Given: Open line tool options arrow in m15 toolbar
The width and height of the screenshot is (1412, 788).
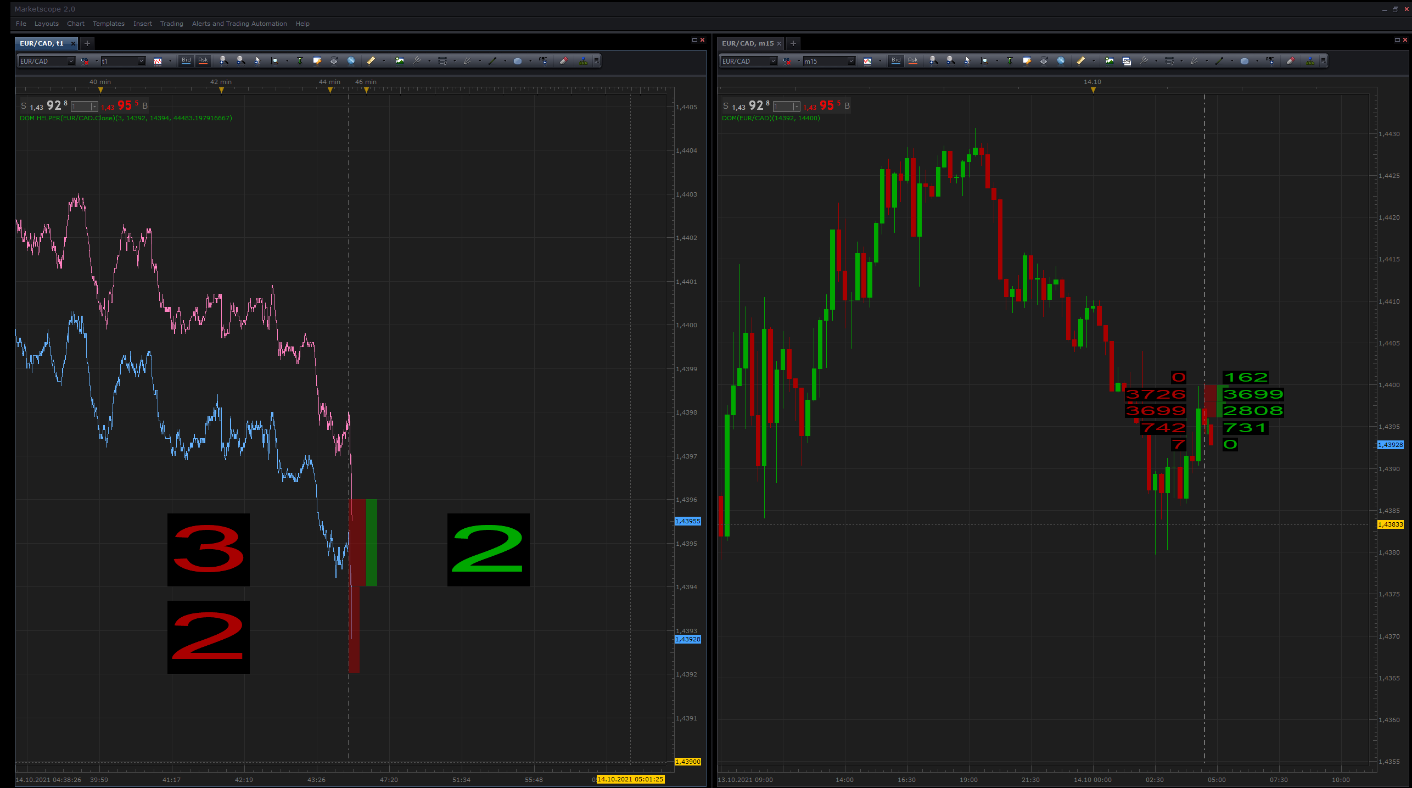Looking at the screenshot, I should [1232, 61].
